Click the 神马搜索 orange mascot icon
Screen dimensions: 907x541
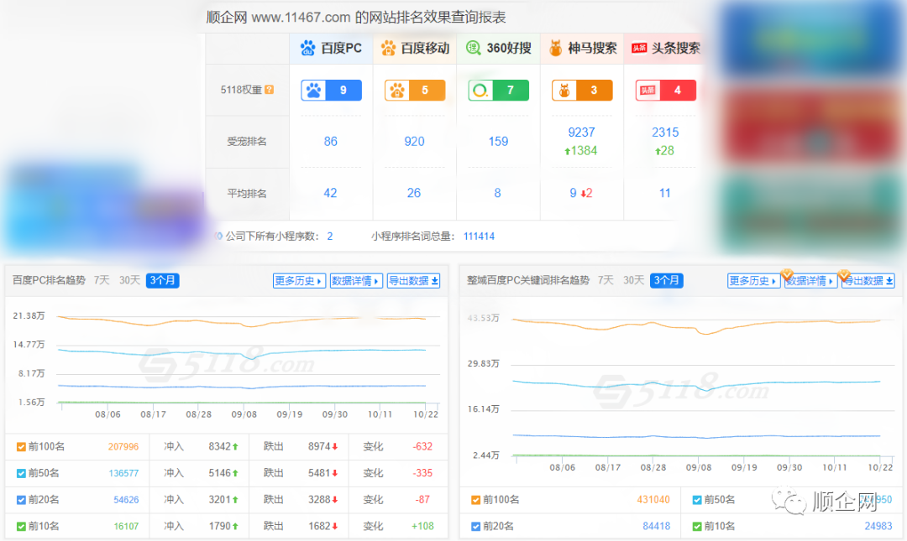[x=555, y=48]
